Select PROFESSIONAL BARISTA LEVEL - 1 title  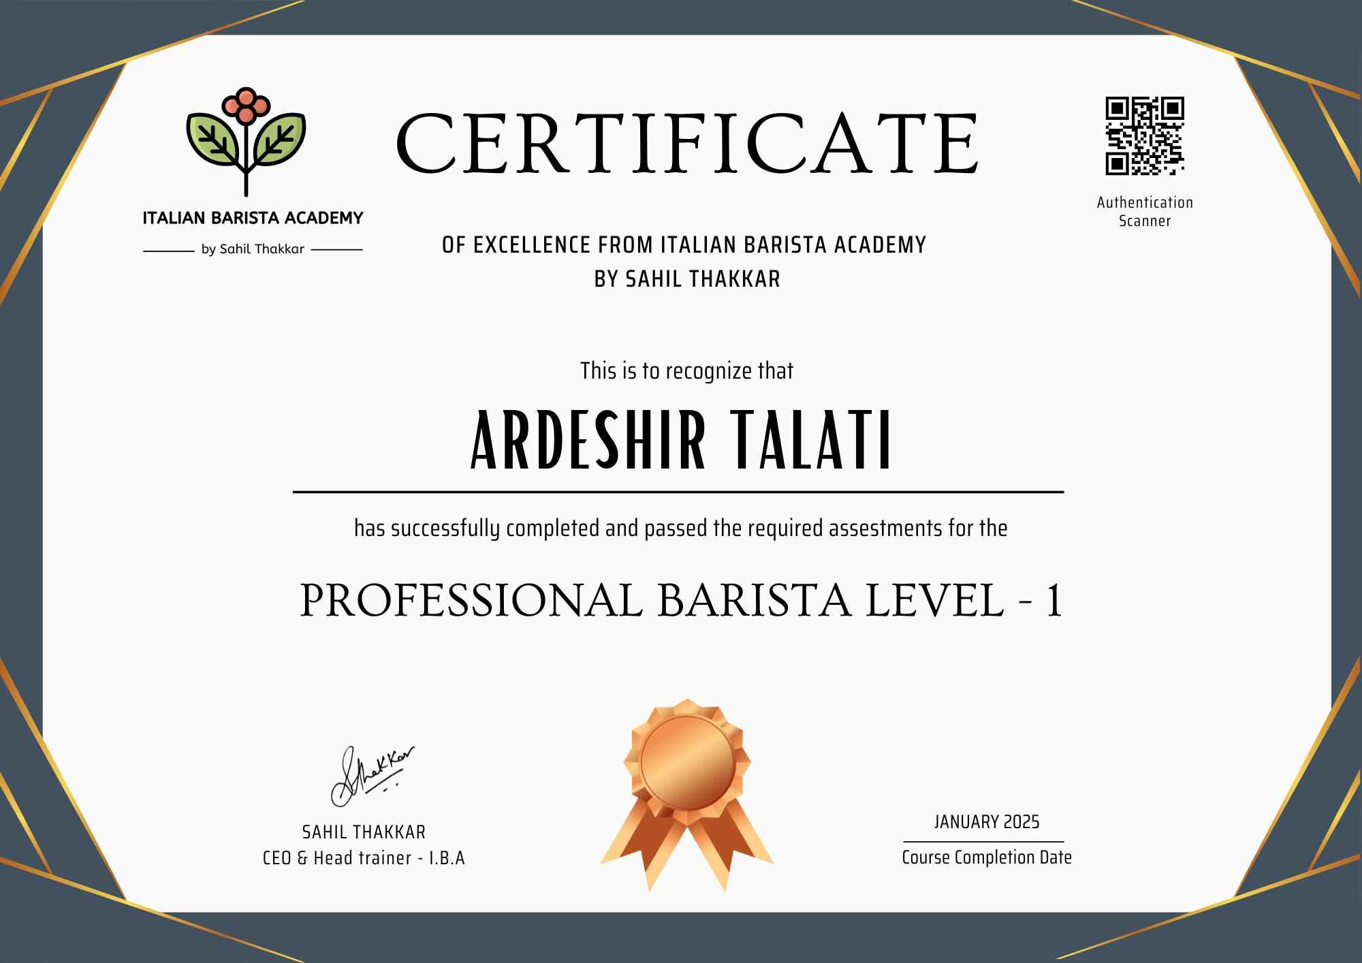(681, 601)
